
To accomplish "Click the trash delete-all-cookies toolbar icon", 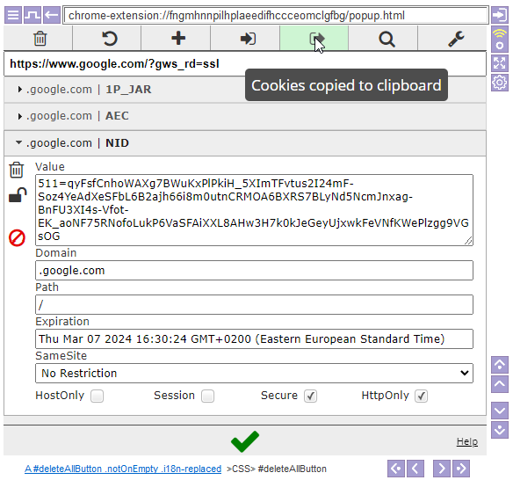I will click(x=40, y=39).
